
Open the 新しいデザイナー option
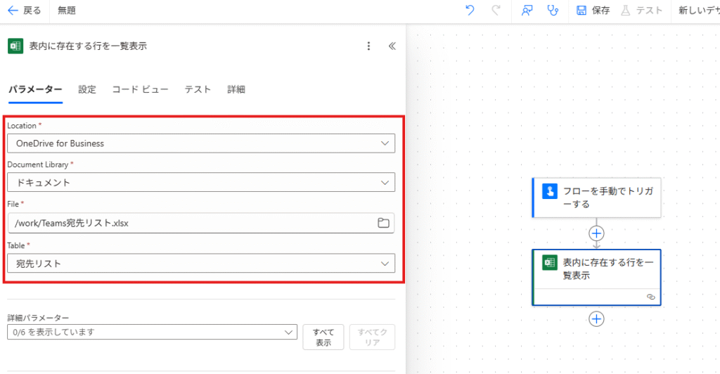(x=699, y=10)
